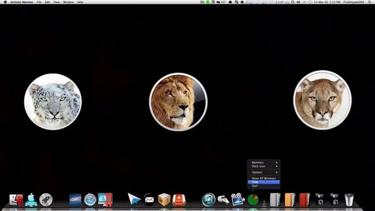Open Safari compass icon in dock
Image resolution: width=375 pixels, height=211 pixels.
pos(90,200)
